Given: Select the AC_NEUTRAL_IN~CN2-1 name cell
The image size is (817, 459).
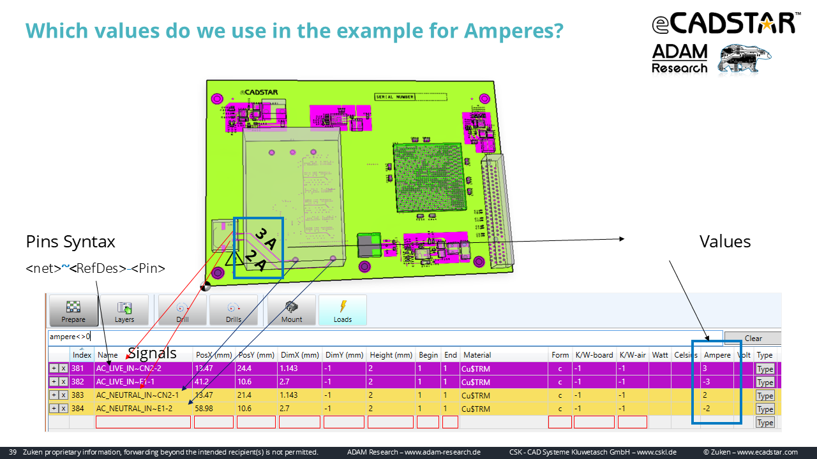Looking at the screenshot, I should point(144,395).
